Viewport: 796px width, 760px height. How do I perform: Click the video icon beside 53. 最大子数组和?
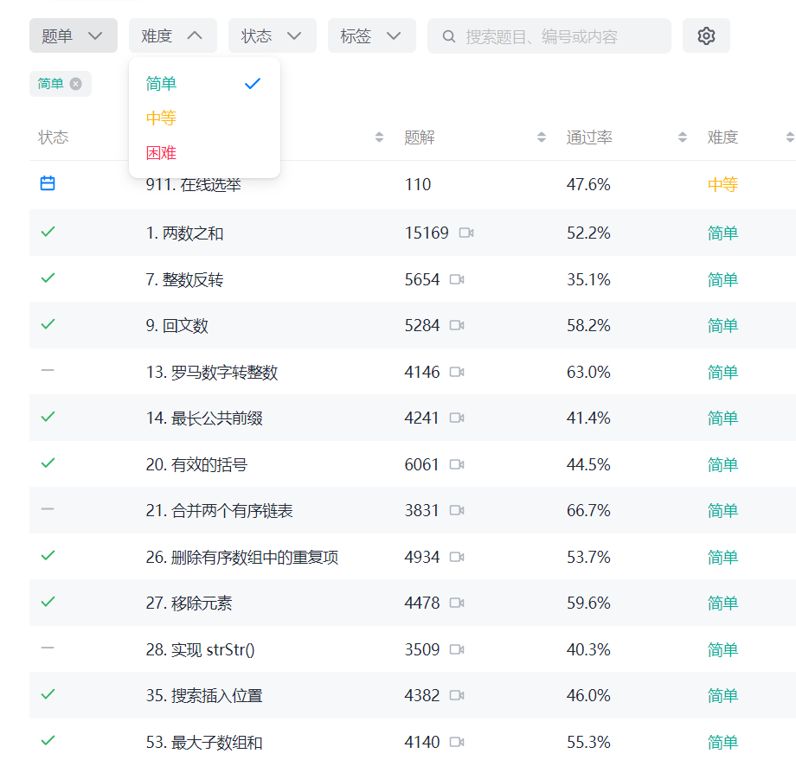pos(458,740)
